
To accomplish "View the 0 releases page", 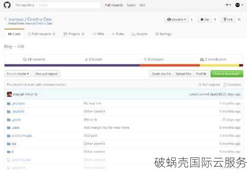I will click(x=153, y=59).
